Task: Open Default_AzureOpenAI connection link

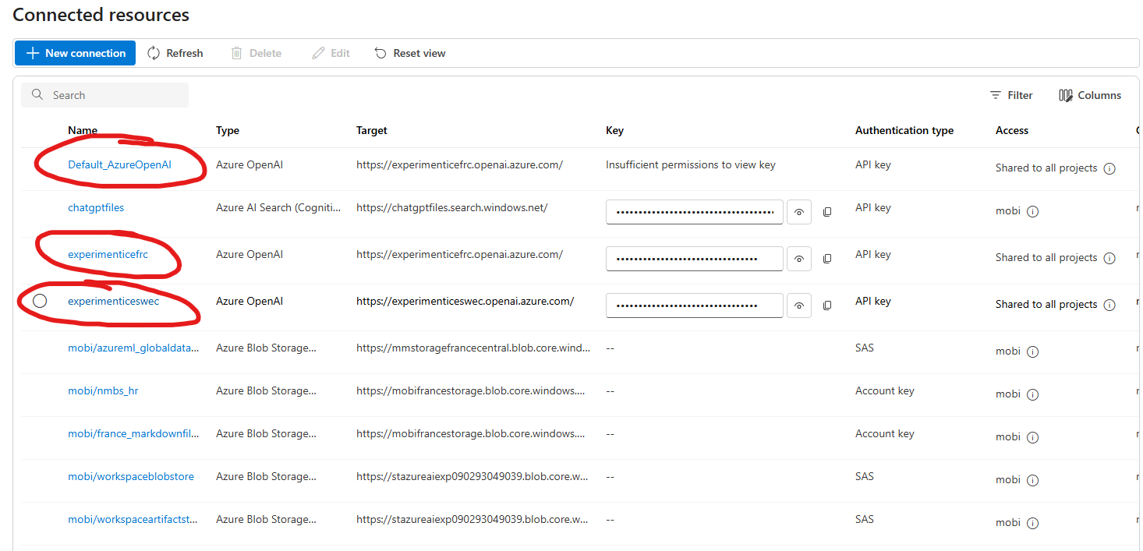Action: (x=119, y=164)
